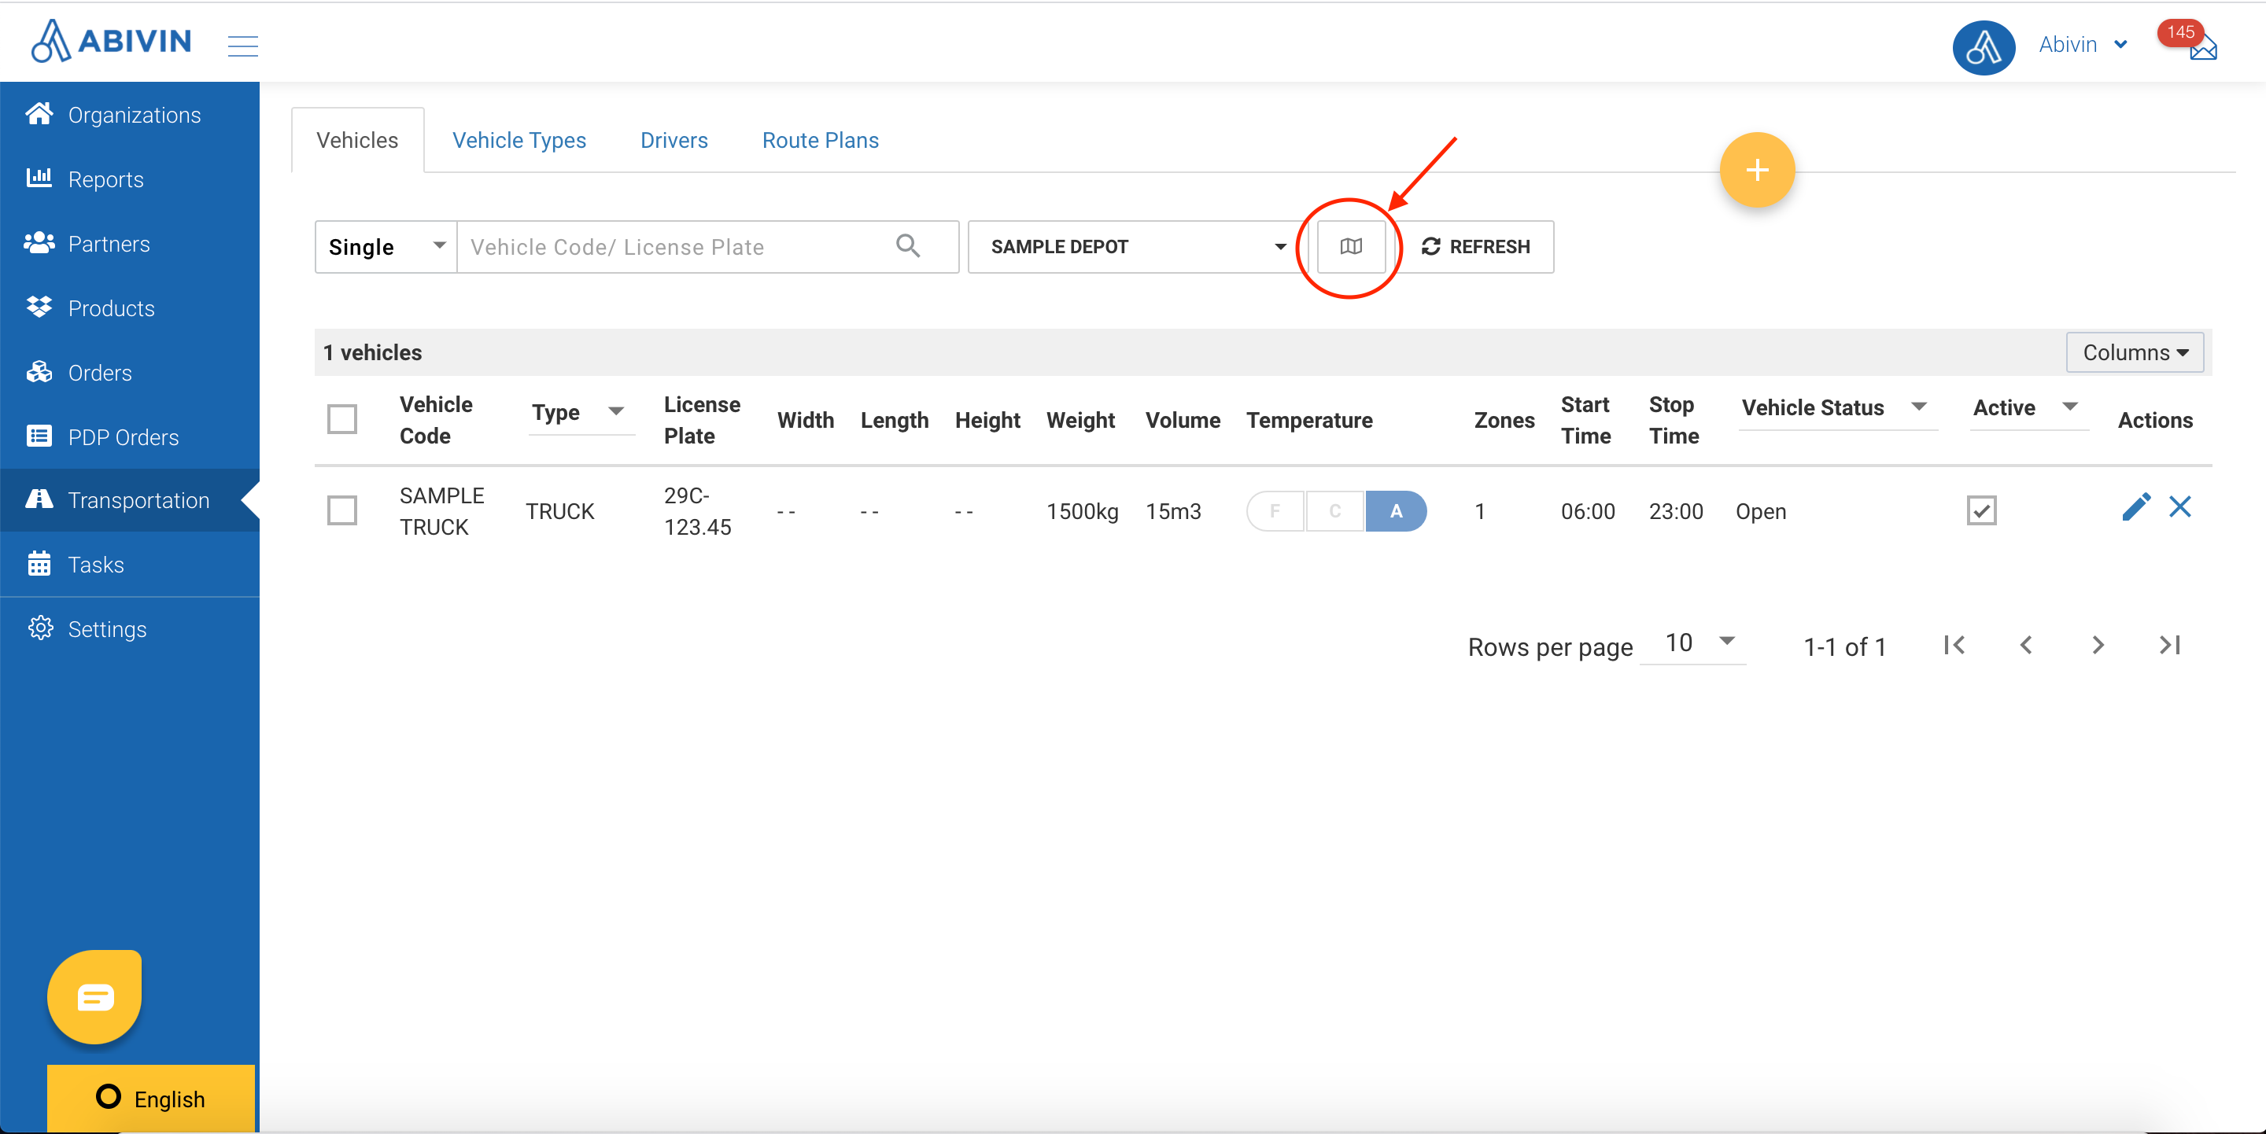Go to first page of results
The height and width of the screenshot is (1134, 2266).
pyautogui.click(x=1954, y=645)
